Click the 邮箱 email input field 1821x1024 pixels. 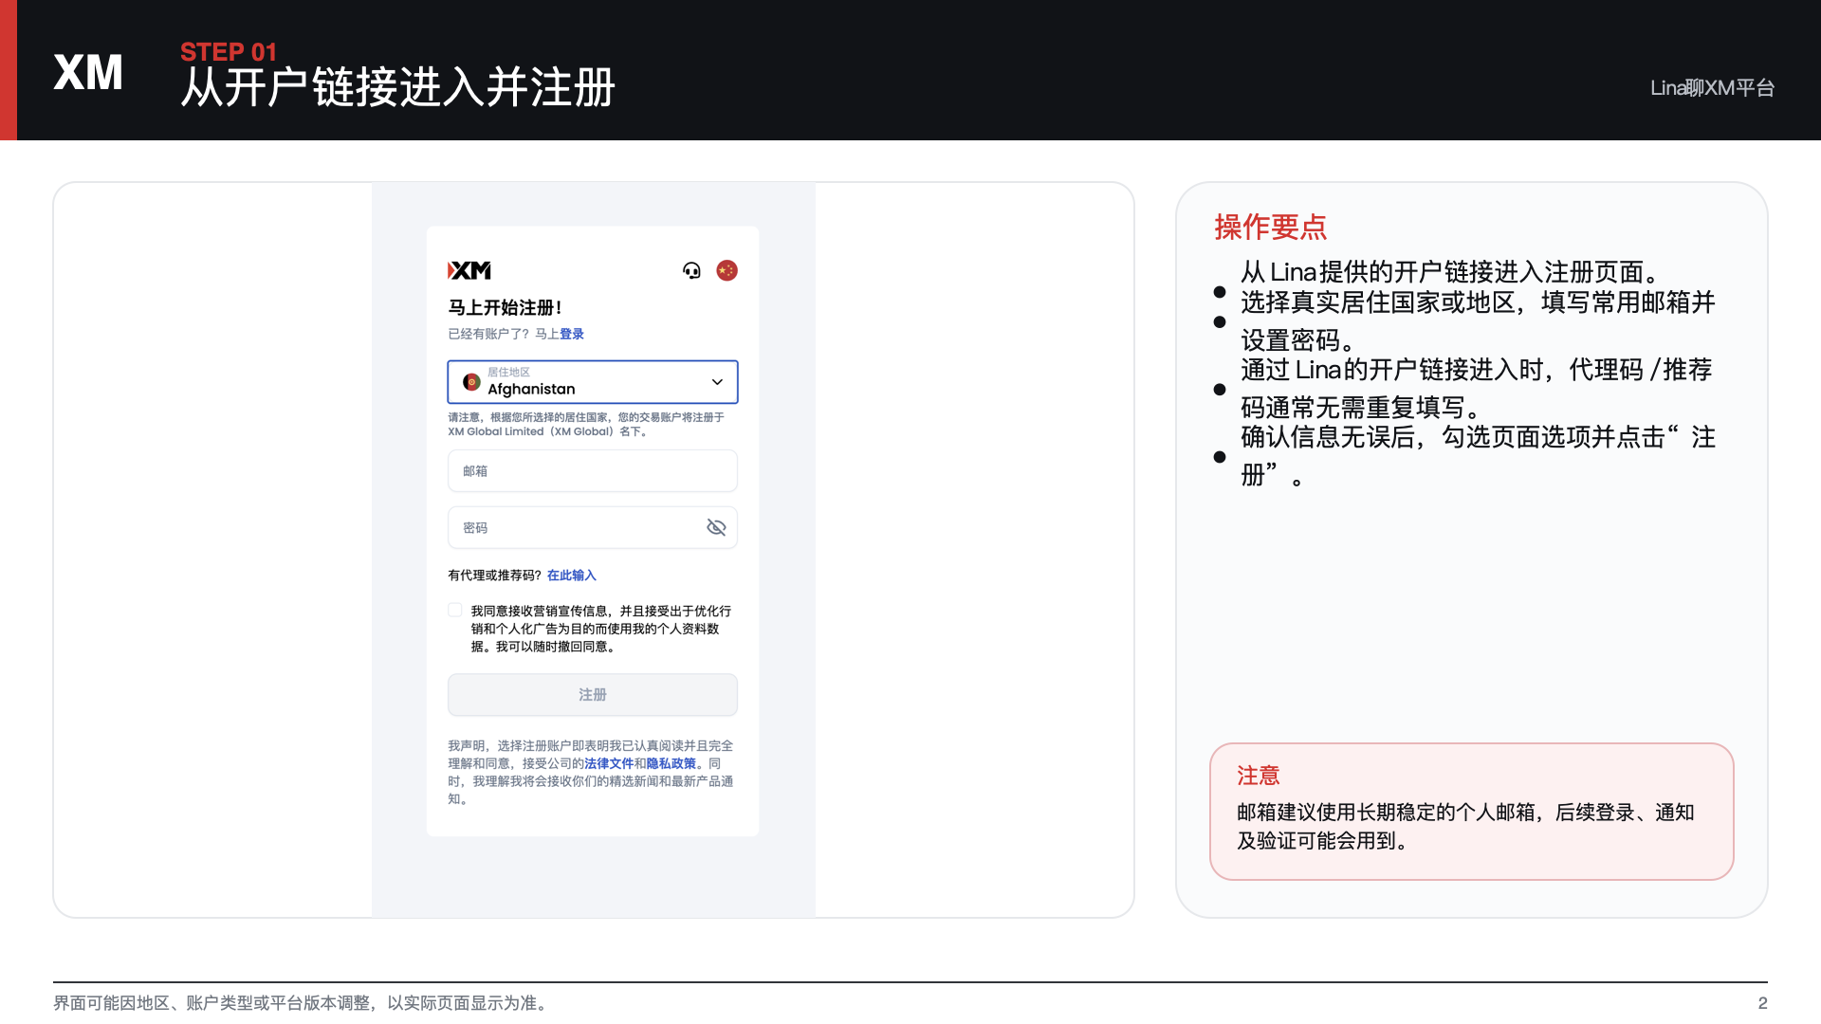point(593,471)
